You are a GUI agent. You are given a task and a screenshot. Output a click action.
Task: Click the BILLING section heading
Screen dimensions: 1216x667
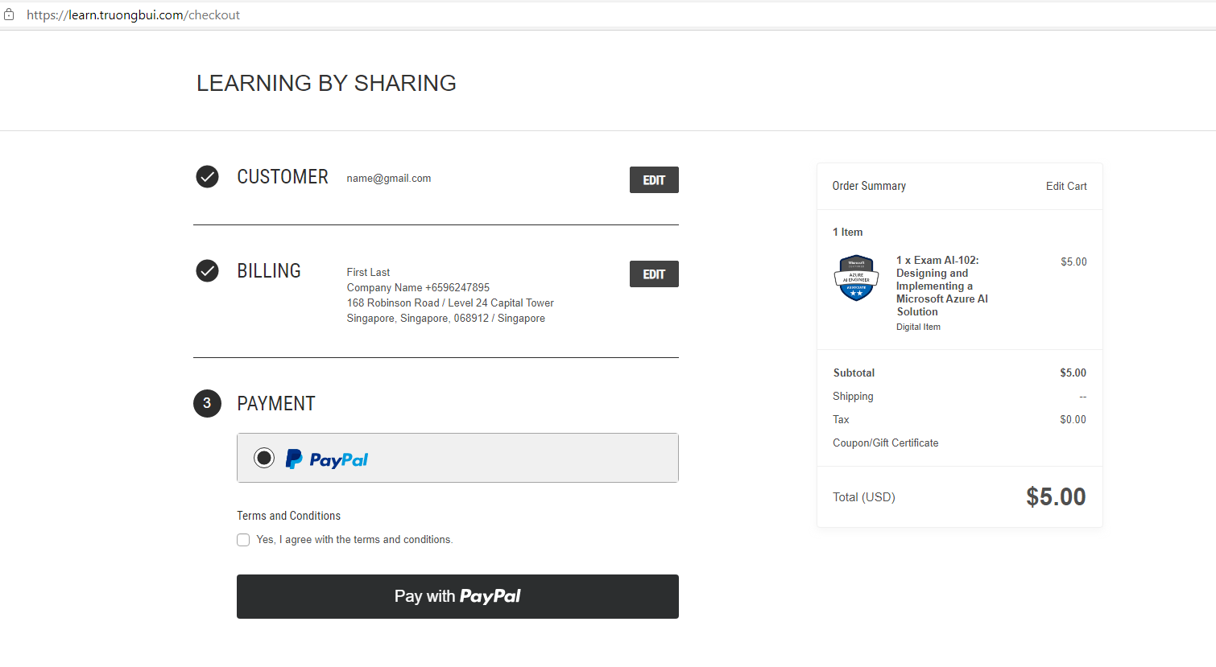point(269,271)
